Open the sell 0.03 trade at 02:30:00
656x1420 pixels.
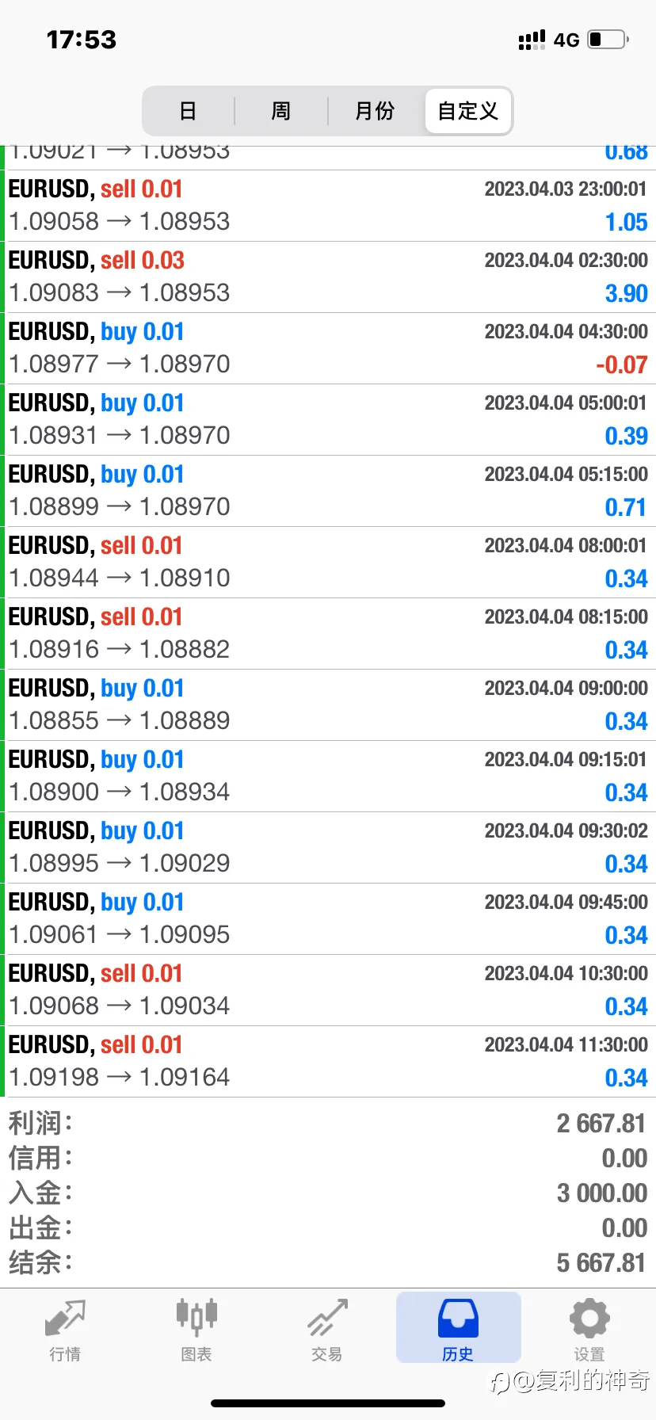pyautogui.click(x=328, y=277)
